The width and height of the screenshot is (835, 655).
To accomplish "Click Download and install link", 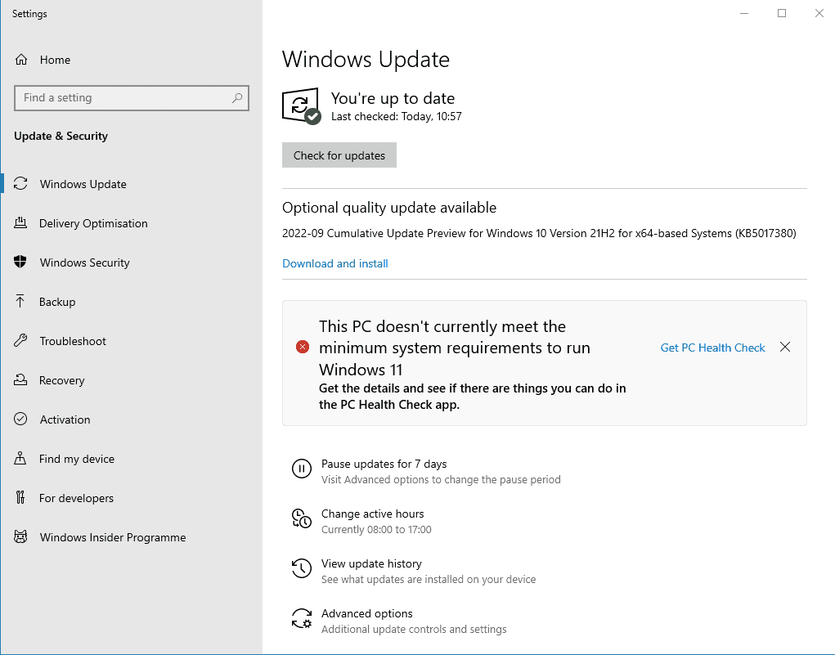I will 335,263.
